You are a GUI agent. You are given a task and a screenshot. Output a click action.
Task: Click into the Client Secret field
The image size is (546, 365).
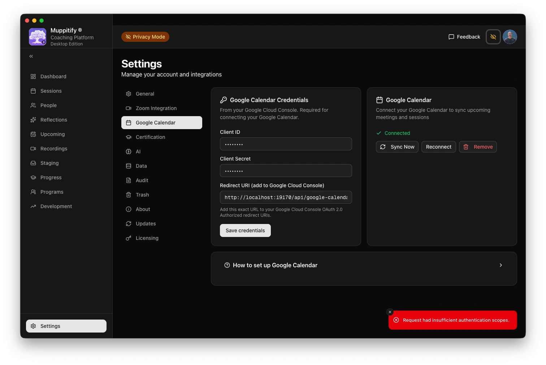point(286,171)
